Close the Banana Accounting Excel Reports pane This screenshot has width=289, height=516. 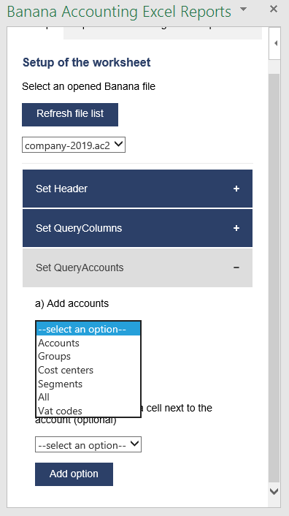click(x=273, y=9)
